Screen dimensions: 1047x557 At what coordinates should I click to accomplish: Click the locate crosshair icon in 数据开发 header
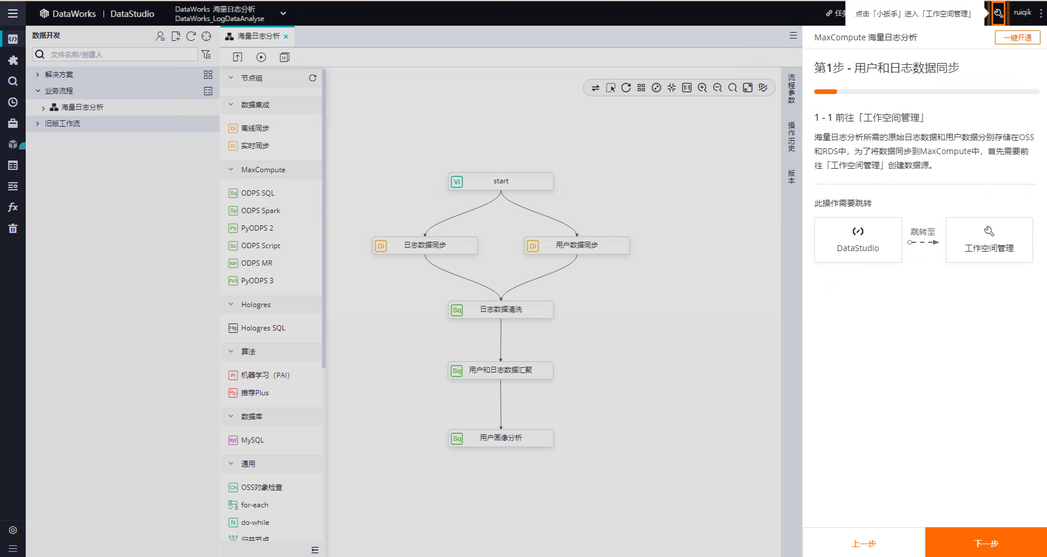click(x=206, y=36)
